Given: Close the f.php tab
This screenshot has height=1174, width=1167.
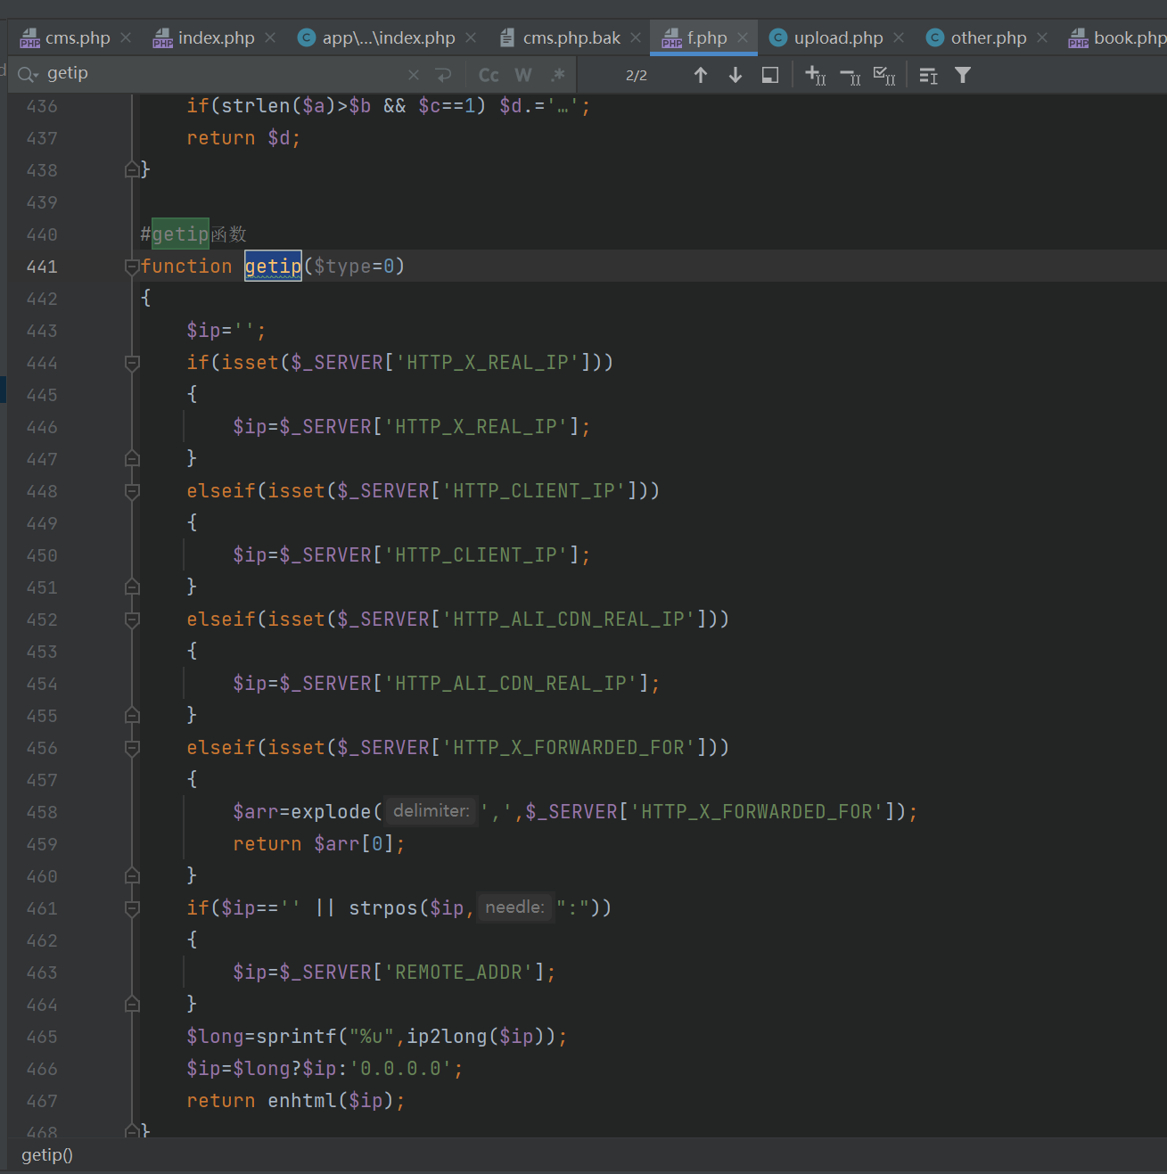Looking at the screenshot, I should (x=743, y=37).
